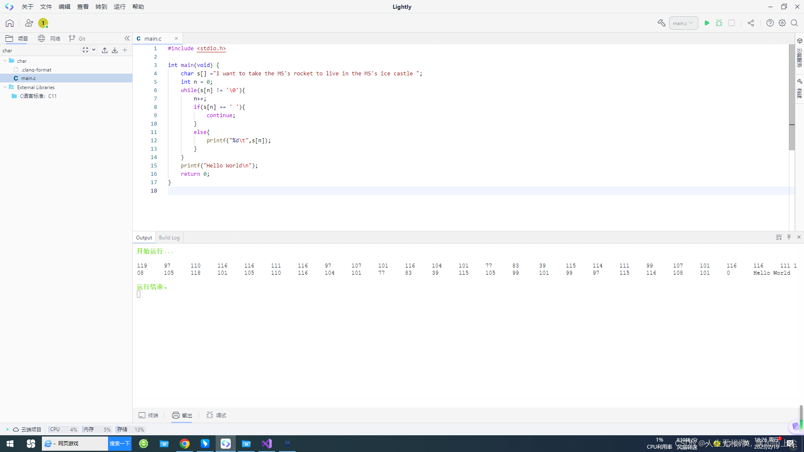Start debugging with the bug icon

tap(719, 23)
